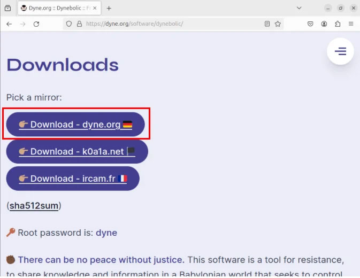Open the round site navigation menu
Screen dimensions: 360x278
pos(340,51)
